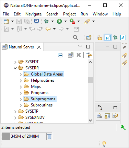Click the tree scrollbar up arrow
The height and width of the screenshot is (148, 129).
point(90,62)
